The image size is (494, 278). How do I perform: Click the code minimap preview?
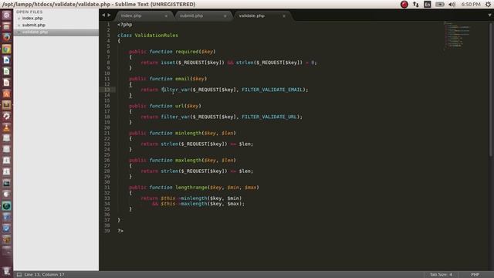coord(457,36)
